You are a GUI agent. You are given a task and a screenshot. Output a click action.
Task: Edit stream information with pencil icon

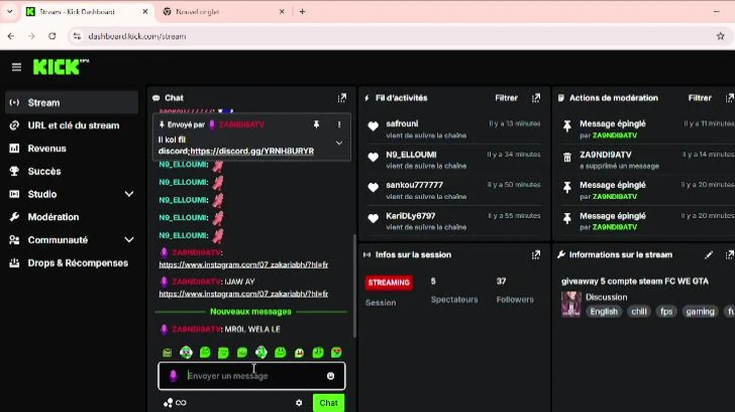click(709, 255)
